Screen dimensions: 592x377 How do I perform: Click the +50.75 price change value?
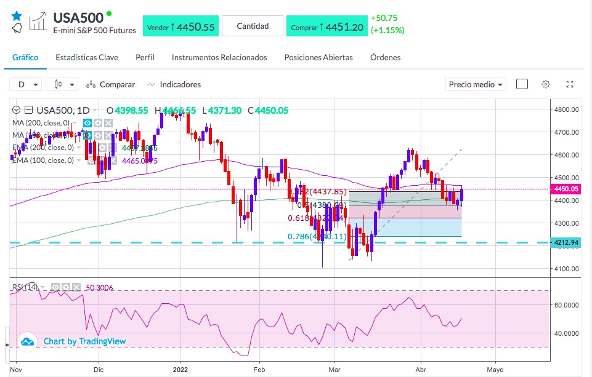(x=384, y=18)
